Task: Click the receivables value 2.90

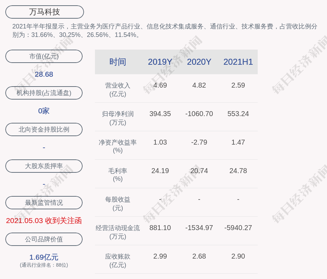Action: [238, 256]
